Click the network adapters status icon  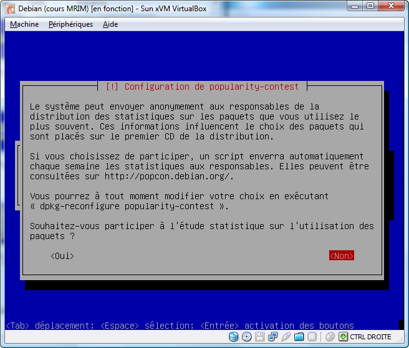click(x=273, y=337)
